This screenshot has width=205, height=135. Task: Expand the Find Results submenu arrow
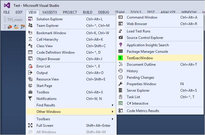click(x=113, y=105)
